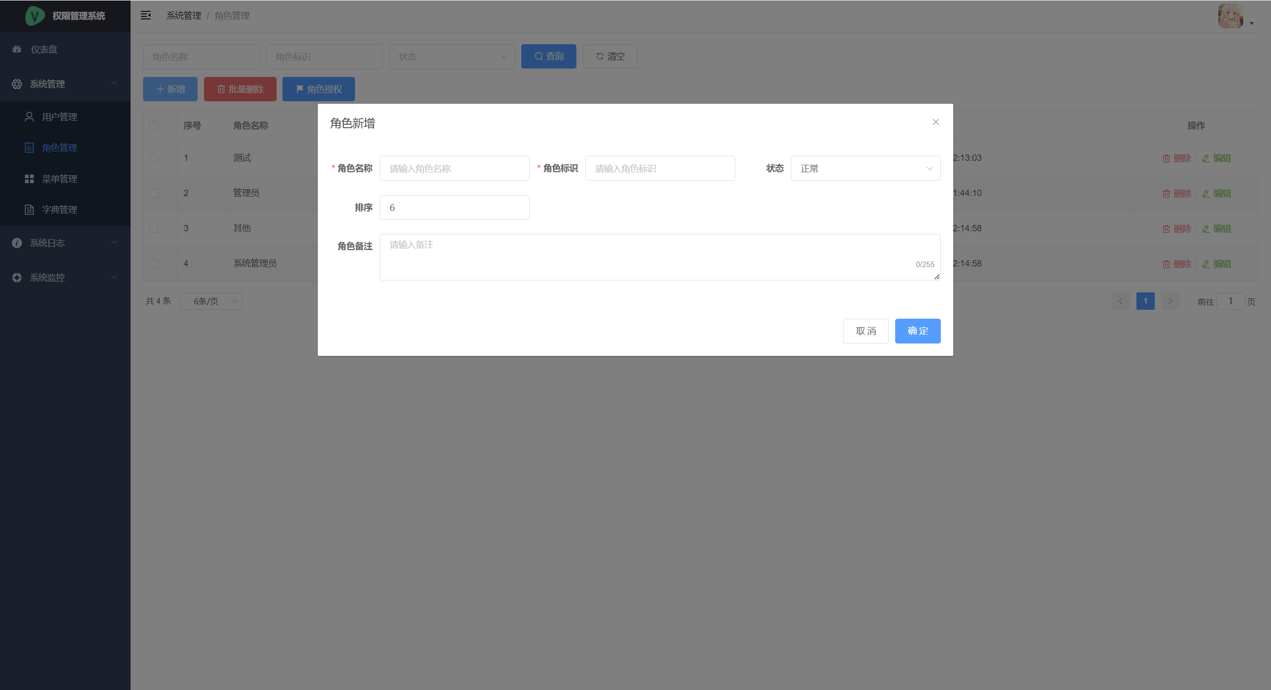Open the 6条/页 page size dropdown
Image resolution: width=1271 pixels, height=690 pixels.
211,301
